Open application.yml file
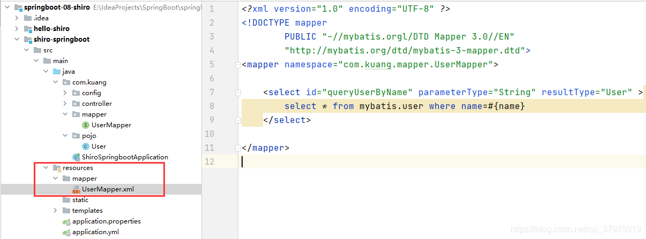Image resolution: width=646 pixels, height=239 pixels. point(95,232)
